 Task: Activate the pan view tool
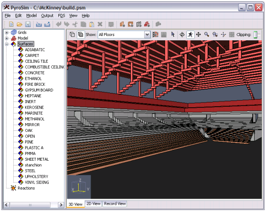click(x=198, y=35)
